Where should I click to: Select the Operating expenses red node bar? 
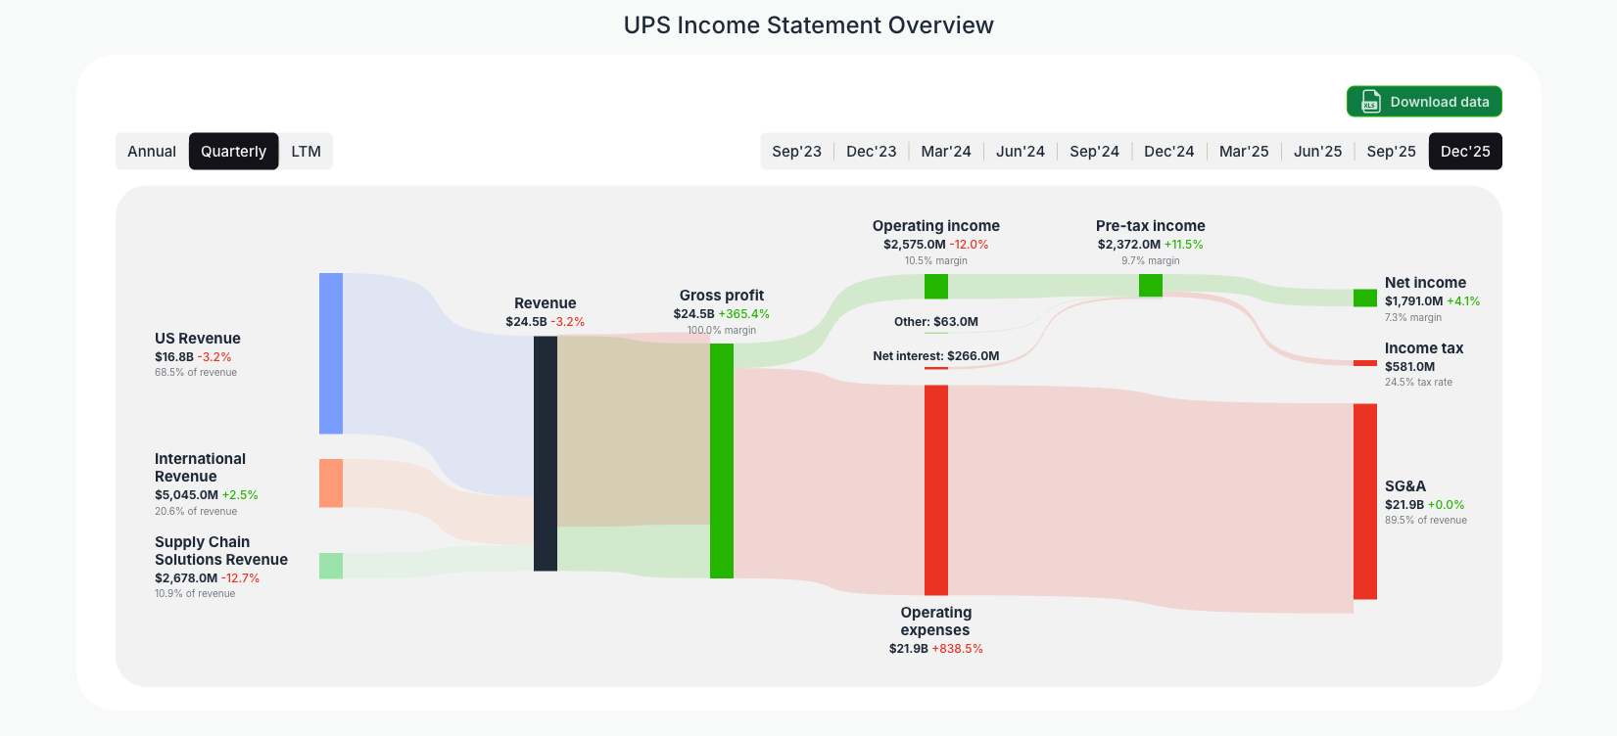(935, 489)
